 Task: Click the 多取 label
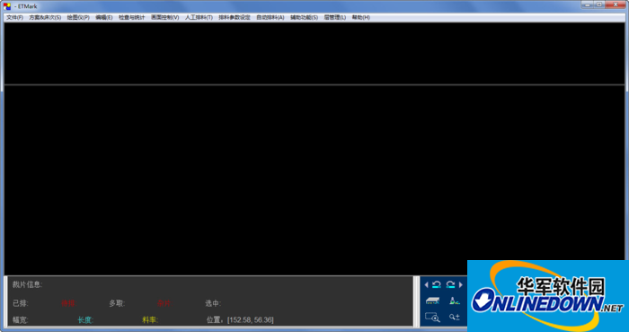pos(117,303)
